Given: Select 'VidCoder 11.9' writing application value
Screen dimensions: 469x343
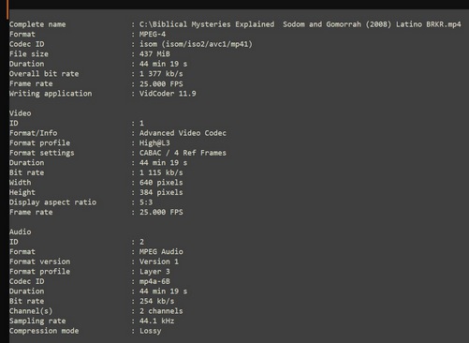Looking at the screenshot, I should pyautogui.click(x=168, y=94).
